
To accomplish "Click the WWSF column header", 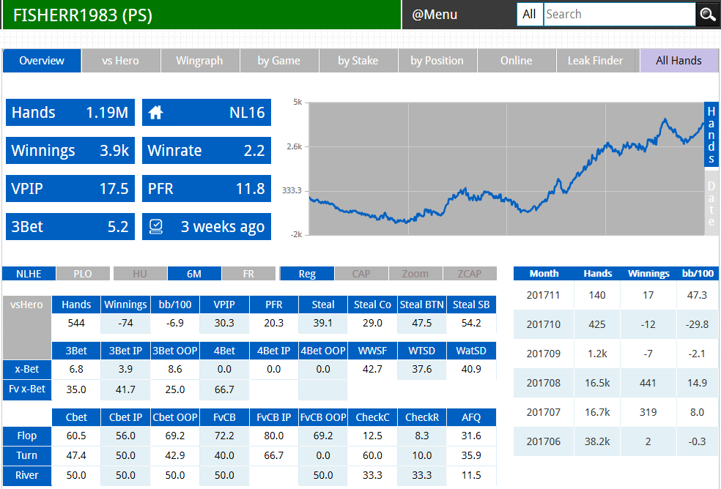I will click(372, 351).
